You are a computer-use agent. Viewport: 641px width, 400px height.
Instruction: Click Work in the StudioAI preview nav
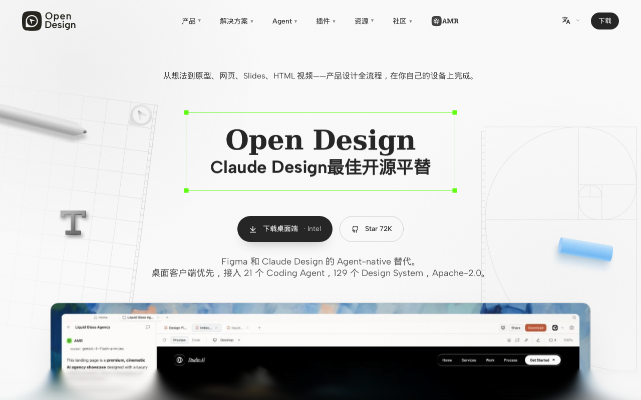click(490, 360)
